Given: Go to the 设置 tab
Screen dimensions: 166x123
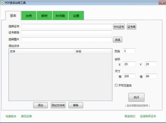Looking at the screenshot, I should (x=76, y=16).
